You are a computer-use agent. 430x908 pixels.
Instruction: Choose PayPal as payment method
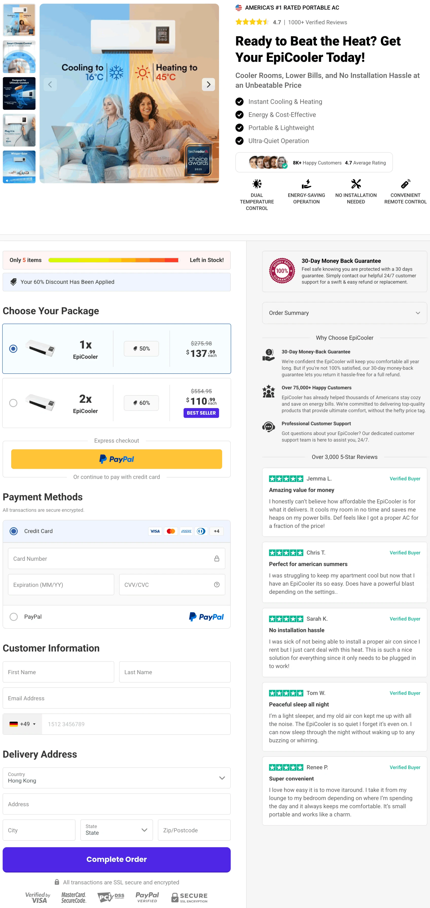click(14, 617)
